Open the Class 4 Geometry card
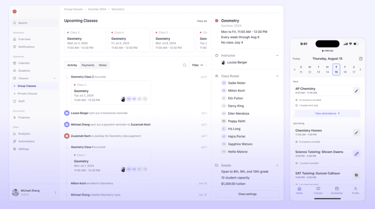Viewport: 375px width, 209px height. (x=129, y=40)
